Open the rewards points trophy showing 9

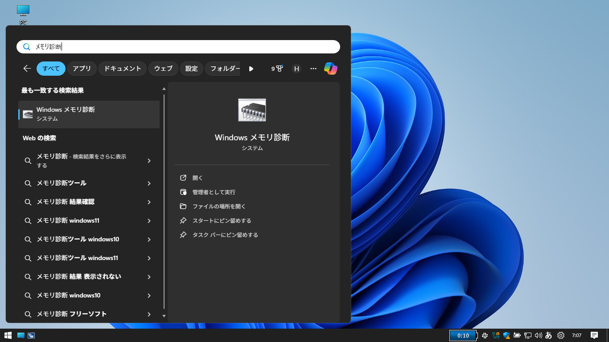(x=277, y=69)
